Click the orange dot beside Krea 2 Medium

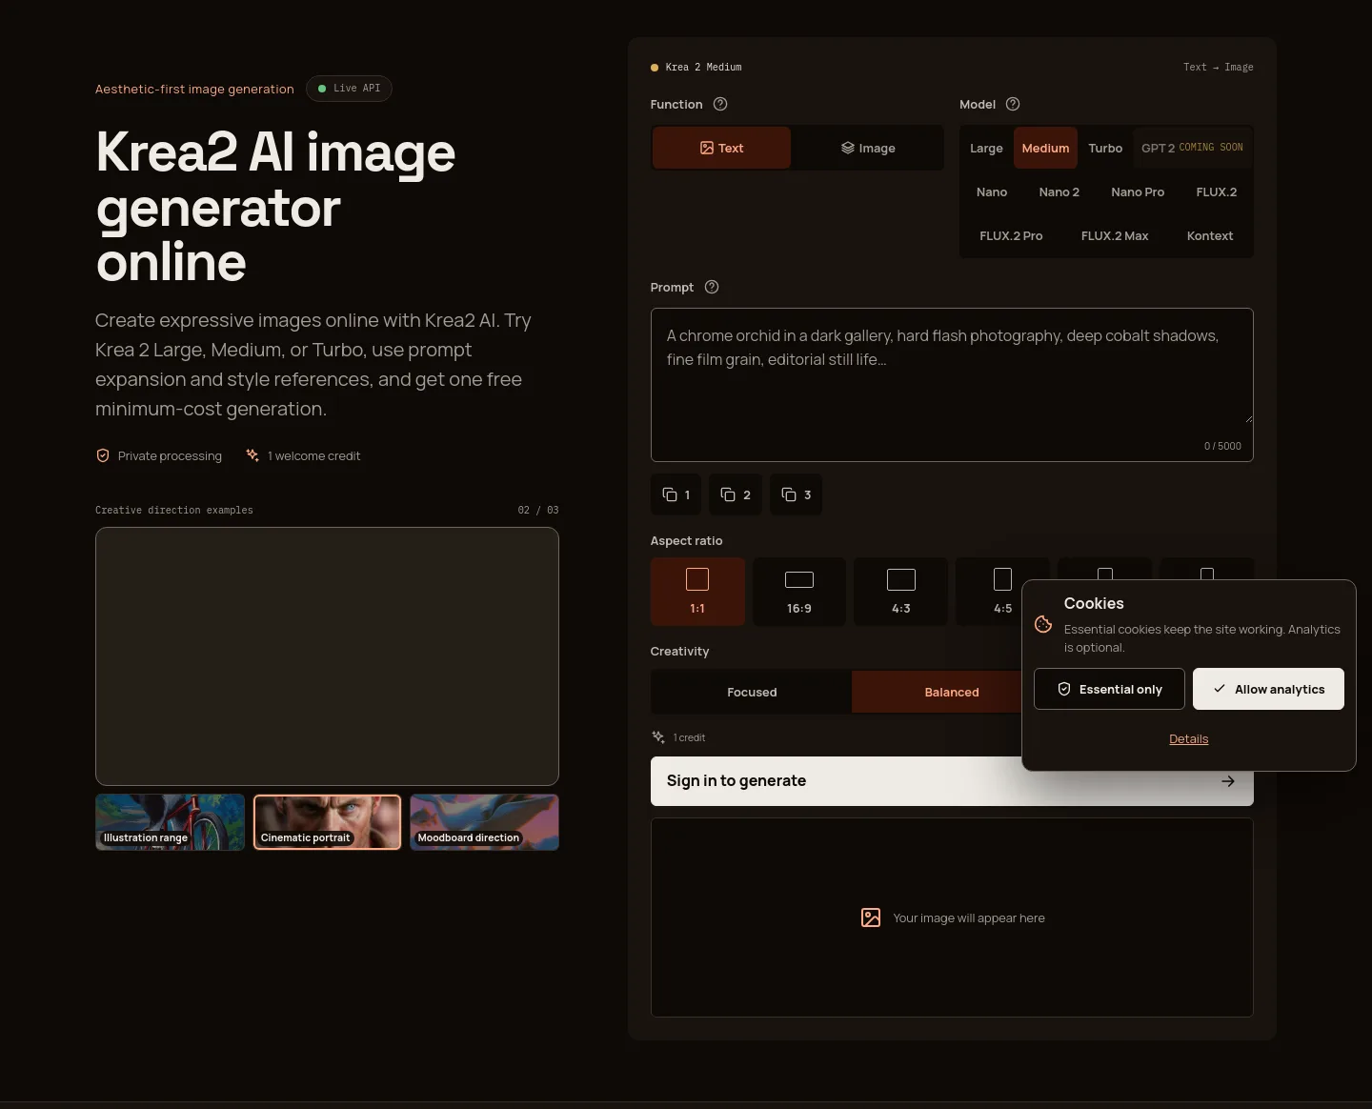(x=655, y=68)
